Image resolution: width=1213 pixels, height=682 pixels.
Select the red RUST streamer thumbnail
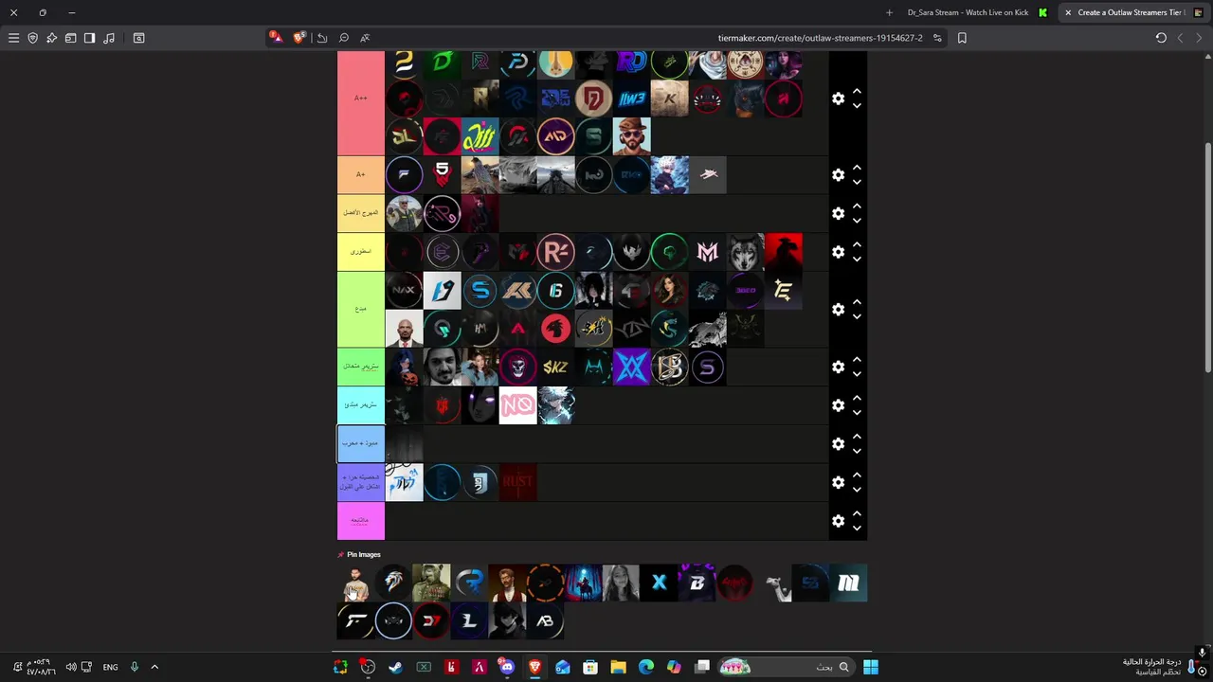(x=517, y=482)
